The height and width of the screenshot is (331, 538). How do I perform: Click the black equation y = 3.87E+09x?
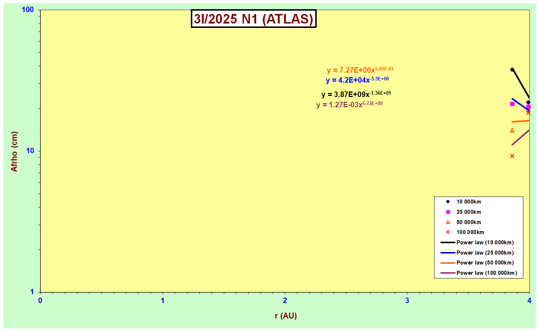(356, 94)
